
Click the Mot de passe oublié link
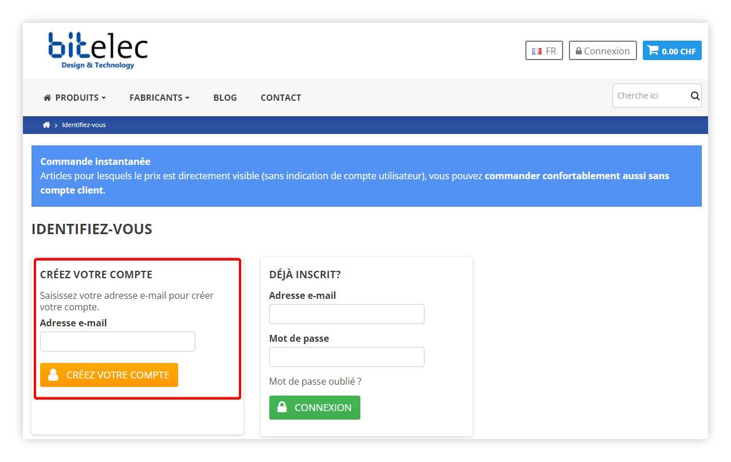(x=315, y=381)
